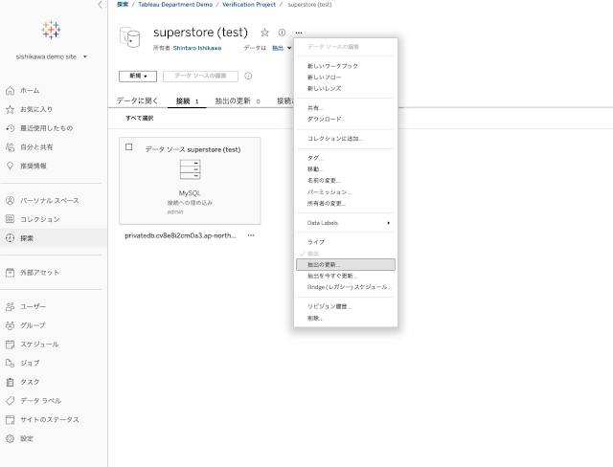Switch to the 抽出の更新 tab

point(238,101)
